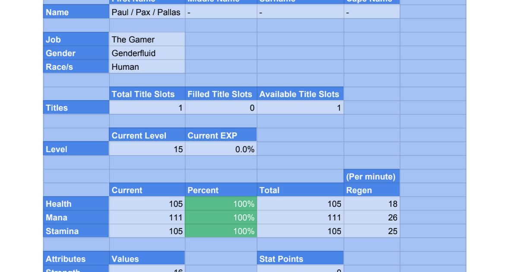Click the 'The Gamer' job cell
The image size is (518, 272).
pyautogui.click(x=147, y=40)
